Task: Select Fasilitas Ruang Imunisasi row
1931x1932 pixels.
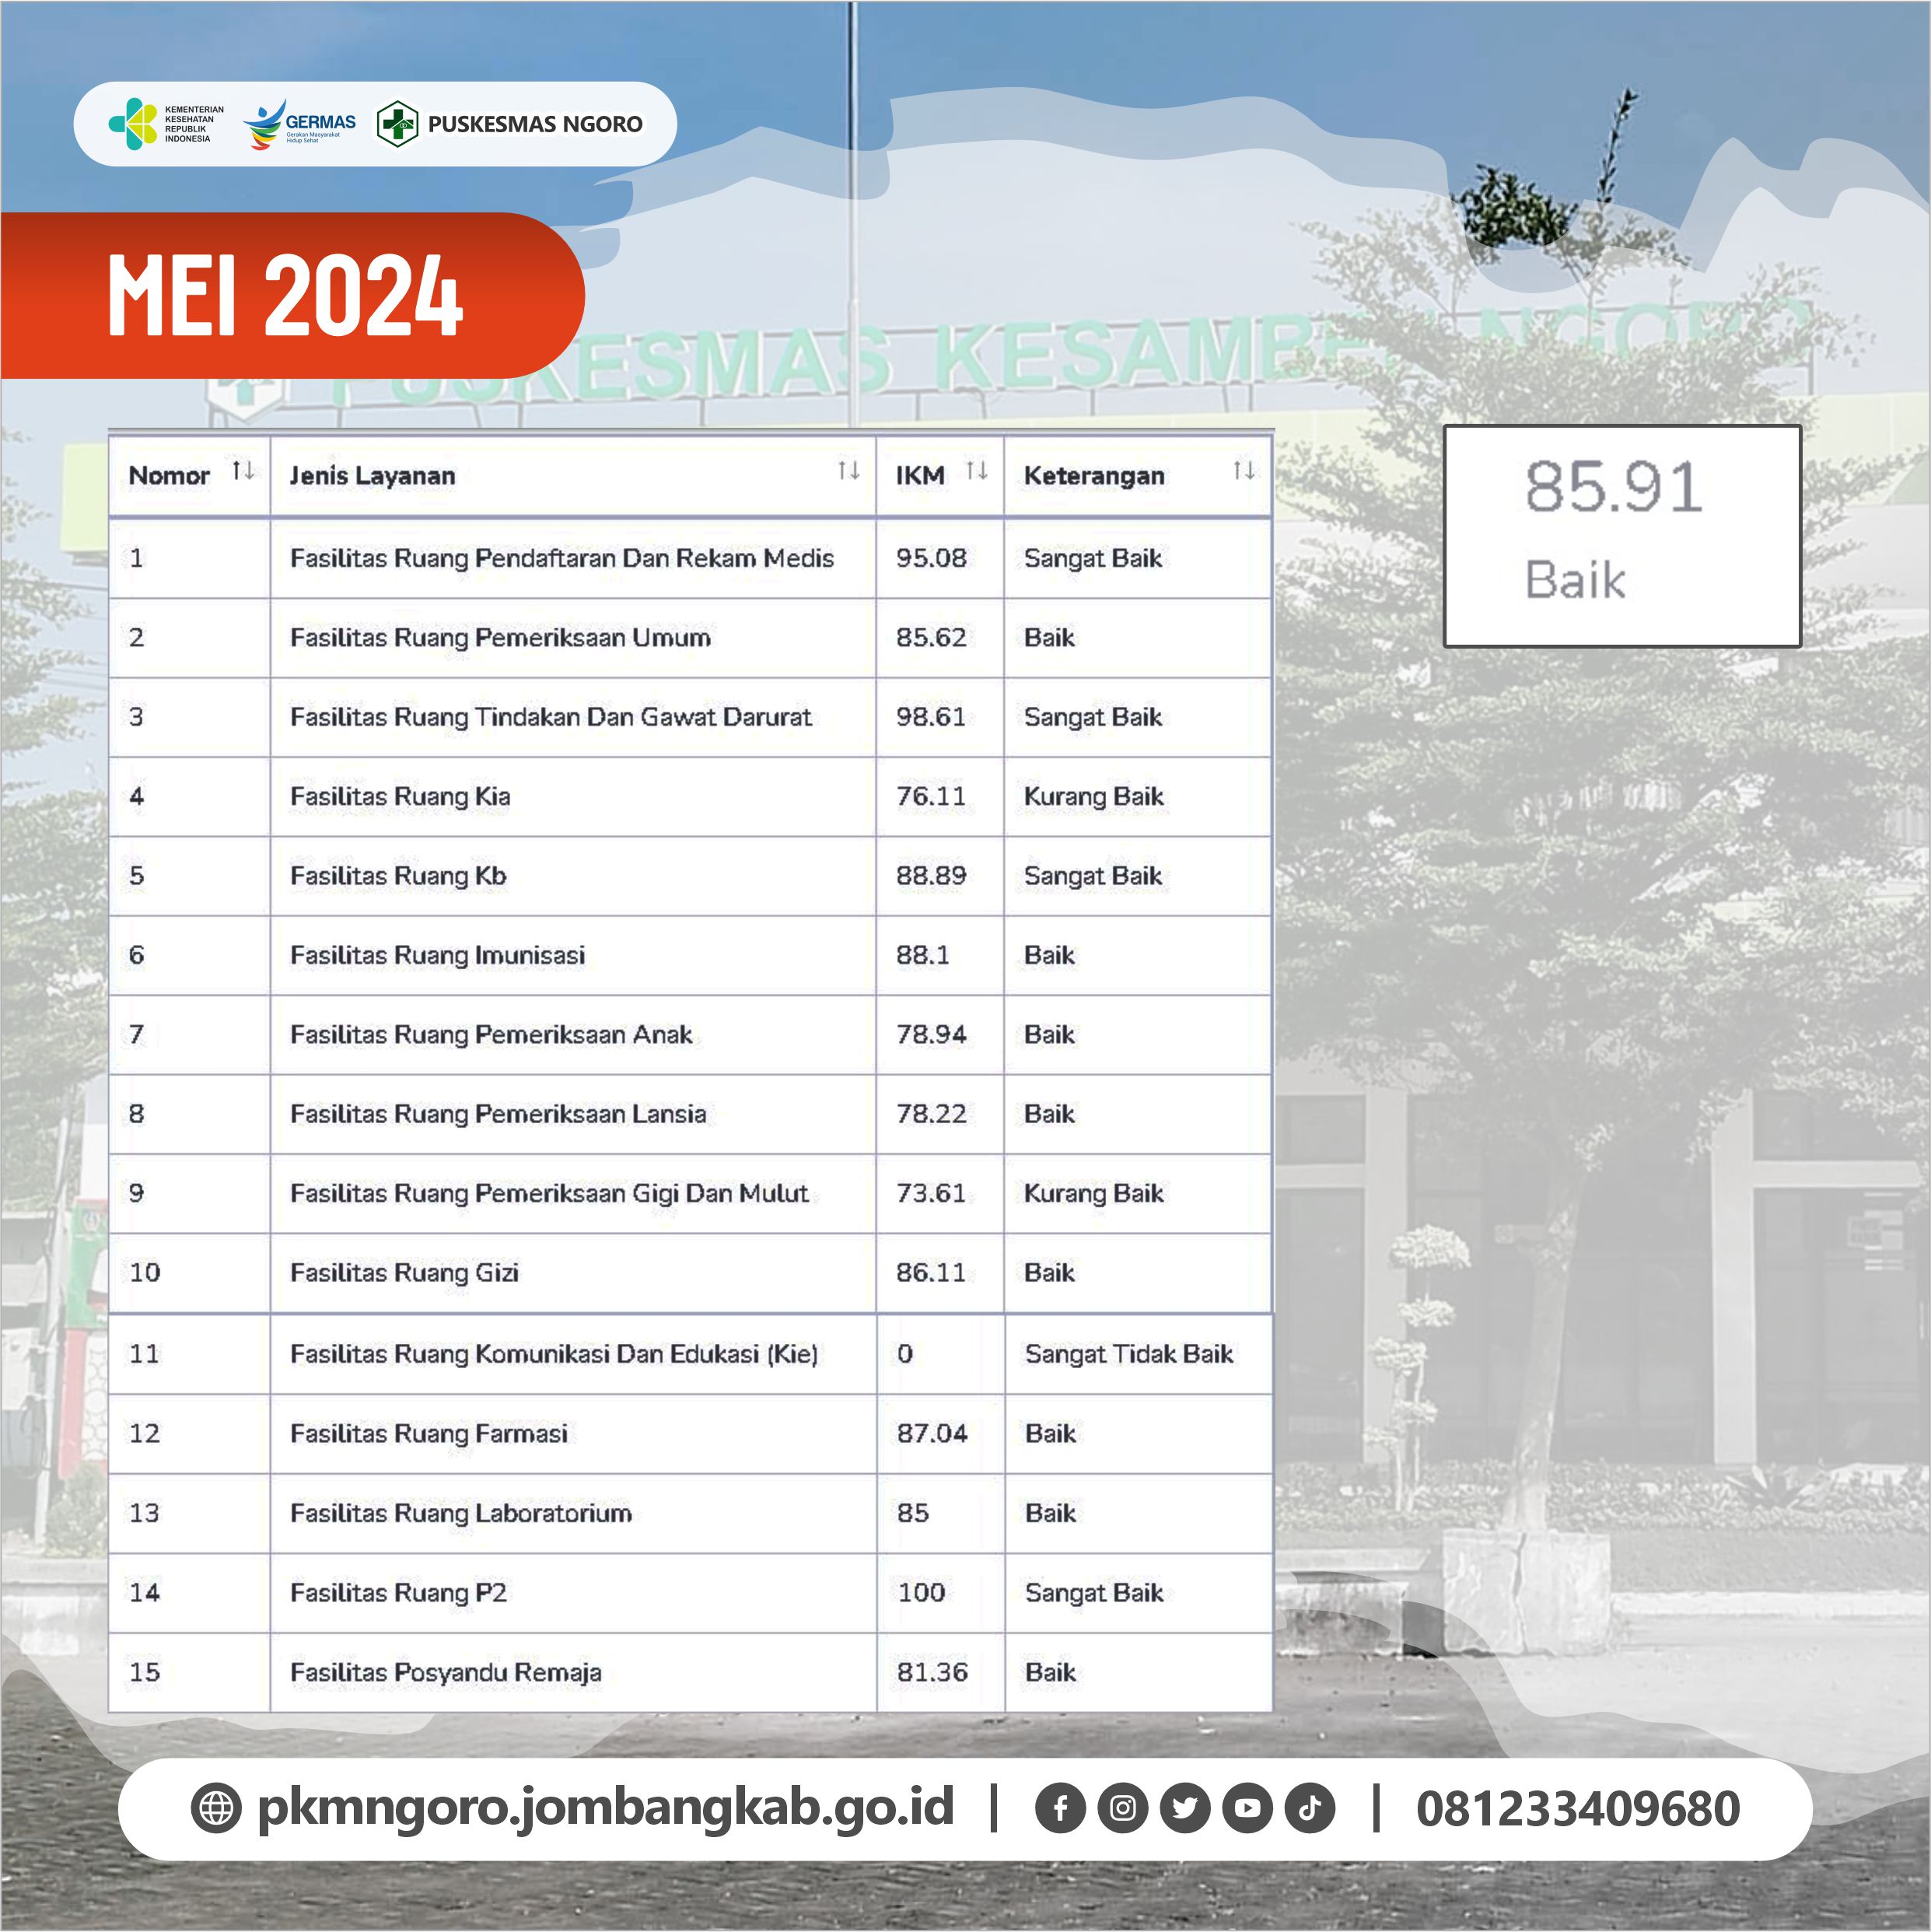Action: [690, 955]
